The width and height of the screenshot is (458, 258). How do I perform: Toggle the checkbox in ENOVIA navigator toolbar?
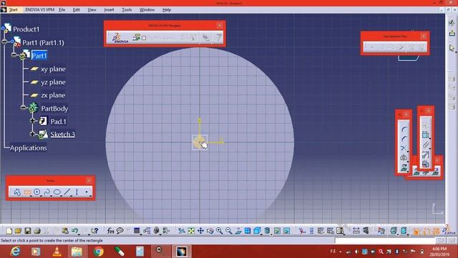(144, 38)
